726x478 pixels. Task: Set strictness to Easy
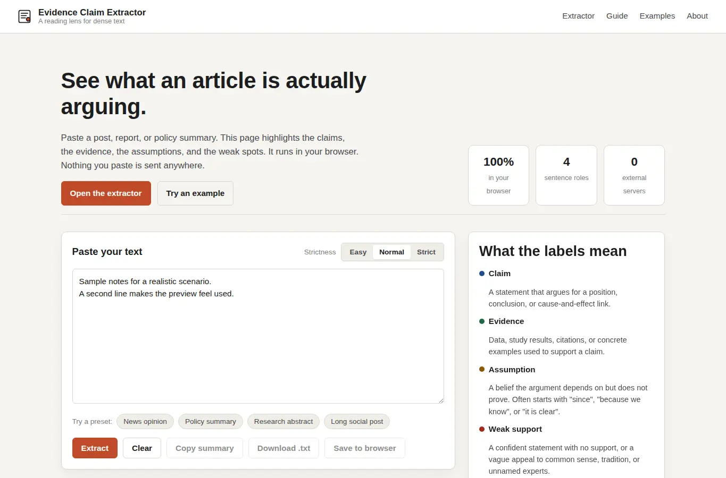pyautogui.click(x=358, y=252)
